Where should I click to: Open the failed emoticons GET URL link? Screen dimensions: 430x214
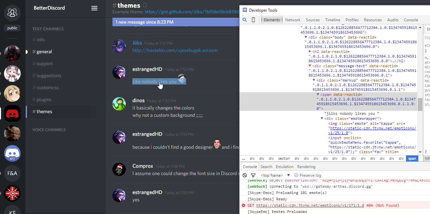311,205
